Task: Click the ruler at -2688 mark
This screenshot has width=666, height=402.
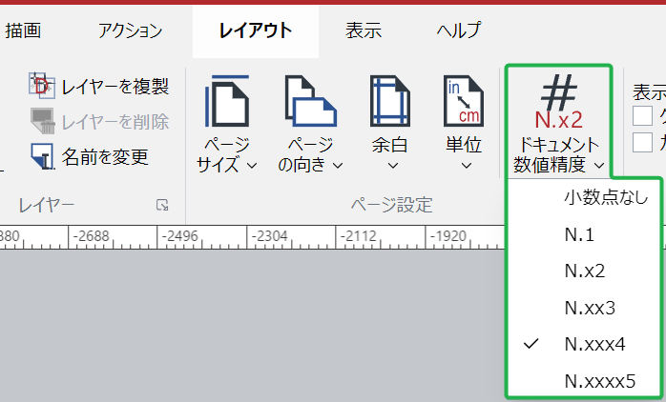Action: [x=91, y=236]
